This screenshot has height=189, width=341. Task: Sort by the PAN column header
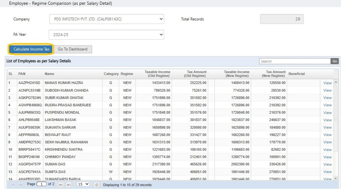[22, 74]
